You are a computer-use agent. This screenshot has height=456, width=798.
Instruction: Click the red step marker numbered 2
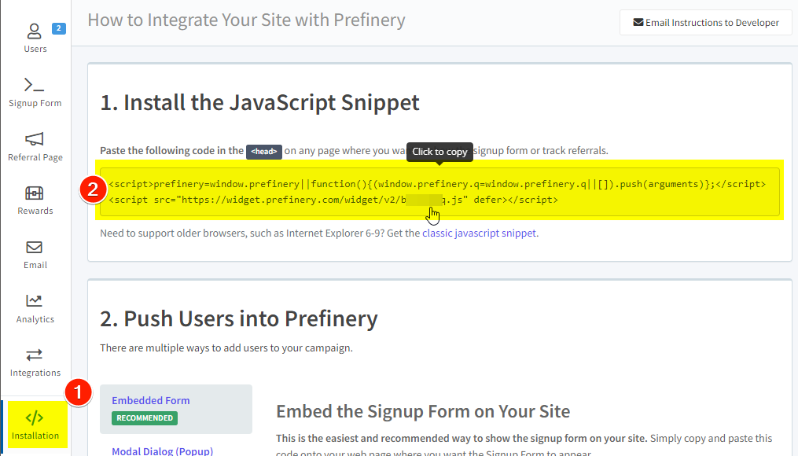point(94,189)
